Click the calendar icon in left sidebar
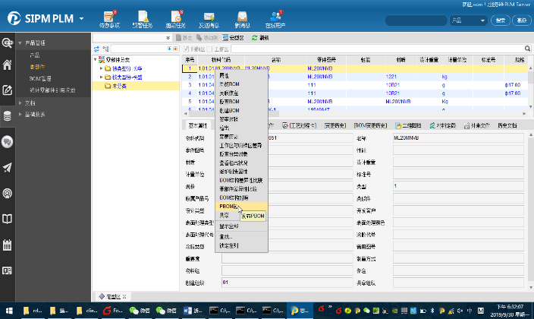 coord(8,245)
